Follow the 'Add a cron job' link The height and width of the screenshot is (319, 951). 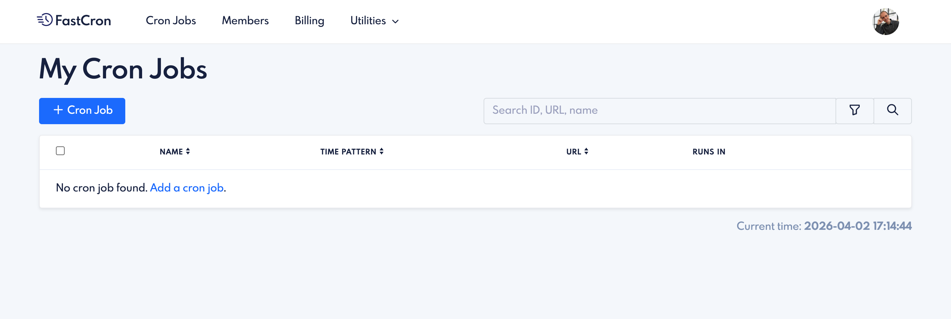187,188
